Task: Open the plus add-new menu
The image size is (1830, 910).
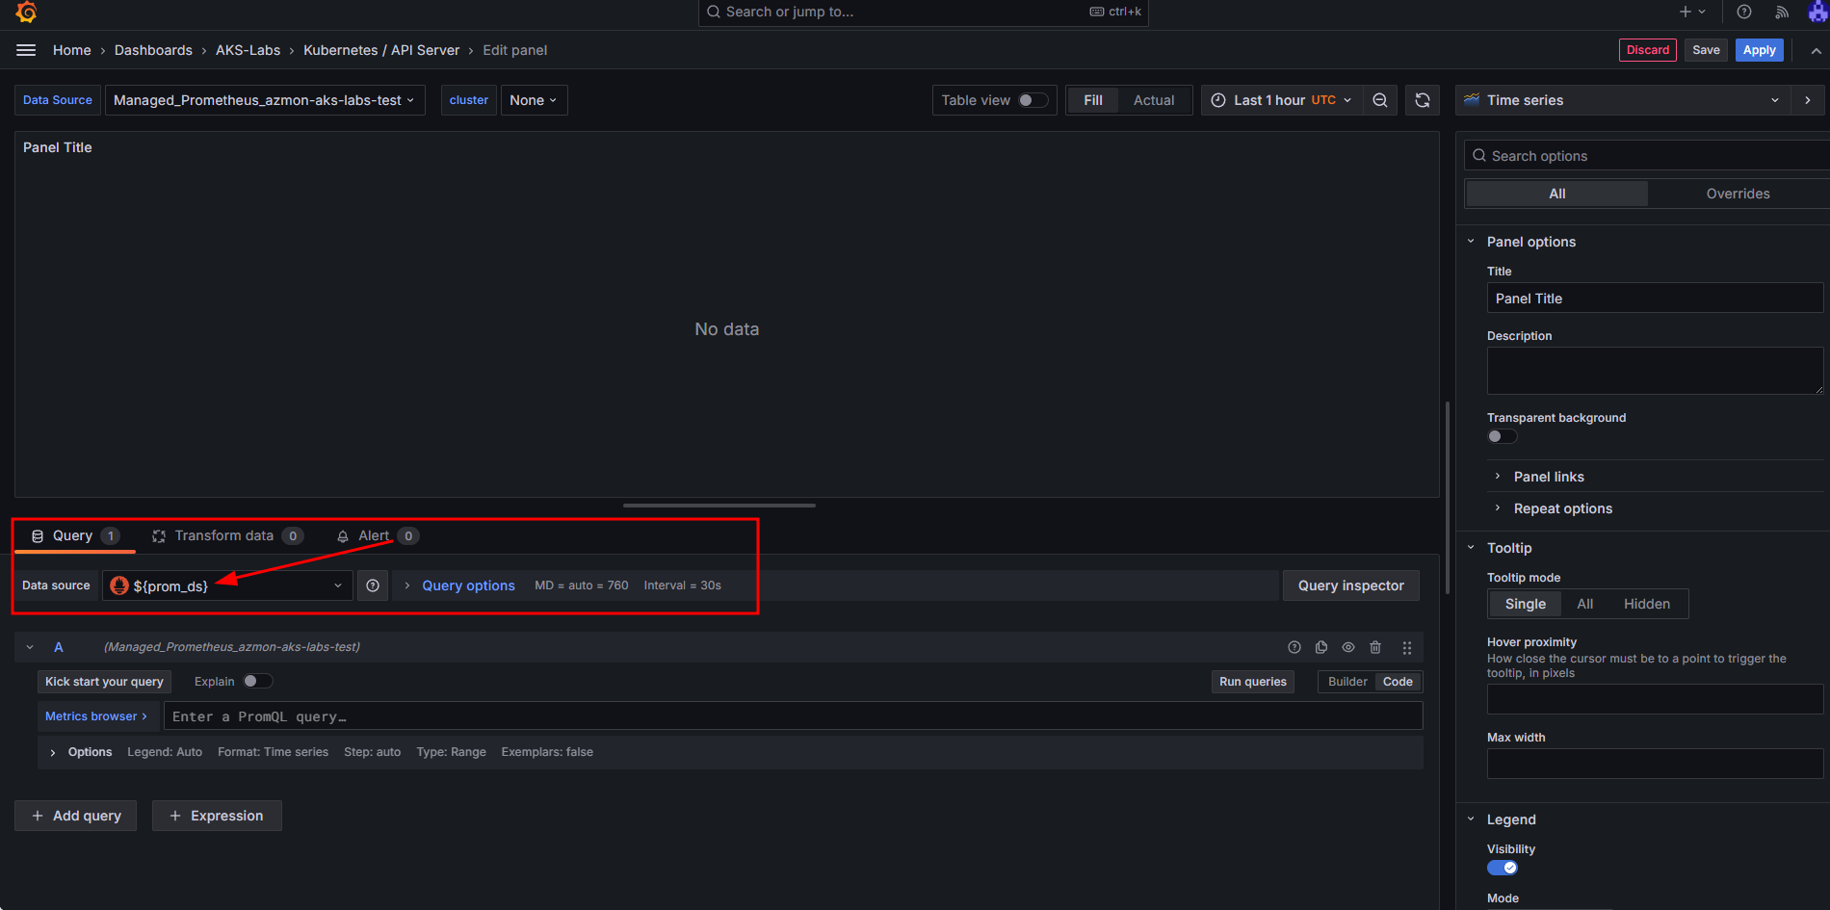Action: (x=1692, y=12)
